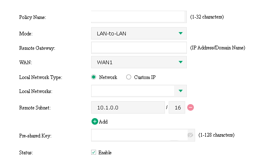Click the Add link text
This screenshot has height=165, width=259.
pos(103,122)
